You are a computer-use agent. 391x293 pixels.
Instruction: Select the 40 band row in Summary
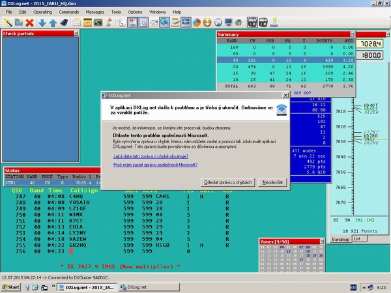pyautogui.click(x=286, y=60)
